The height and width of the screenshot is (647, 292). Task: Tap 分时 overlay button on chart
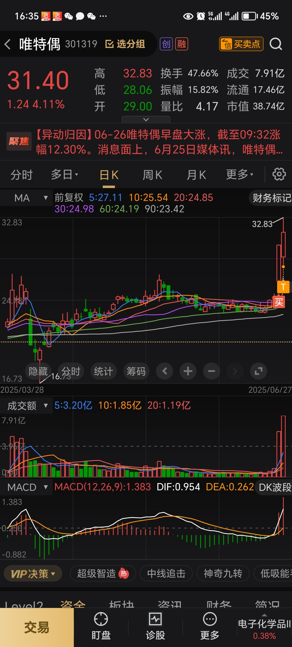(71, 371)
